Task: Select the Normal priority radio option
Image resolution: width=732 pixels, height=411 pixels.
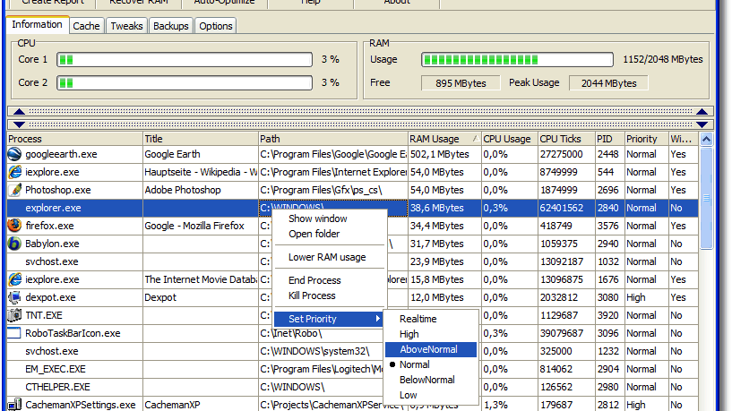Action: 415,364
